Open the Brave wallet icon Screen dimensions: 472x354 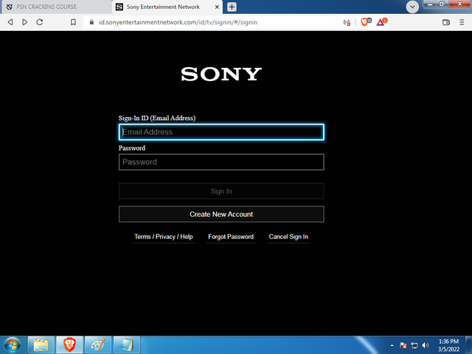click(x=446, y=22)
